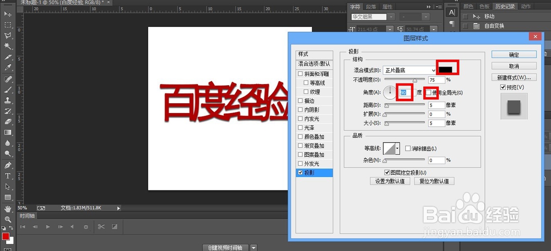
Task: Select the Blur tool
Action: click(8, 143)
